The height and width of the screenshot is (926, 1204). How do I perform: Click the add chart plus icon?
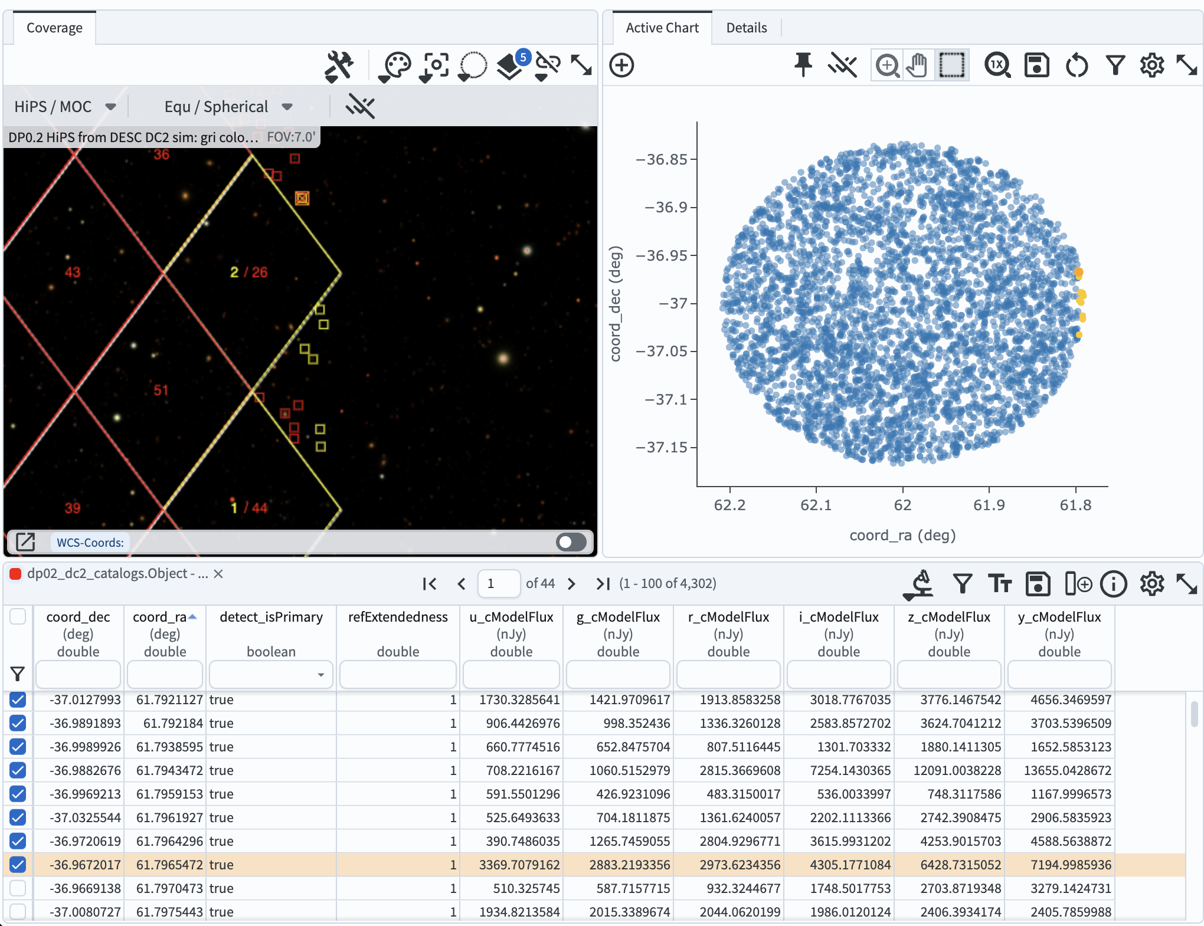[621, 65]
